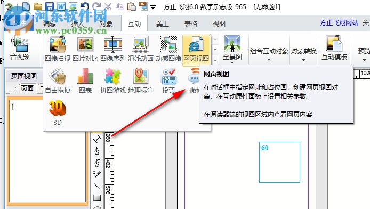
Task: Select page 1 thumbnail
Action: (47, 151)
